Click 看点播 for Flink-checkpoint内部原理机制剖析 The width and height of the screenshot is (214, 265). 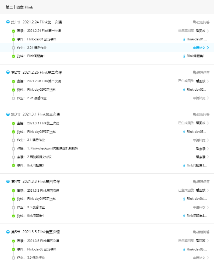point(201,149)
